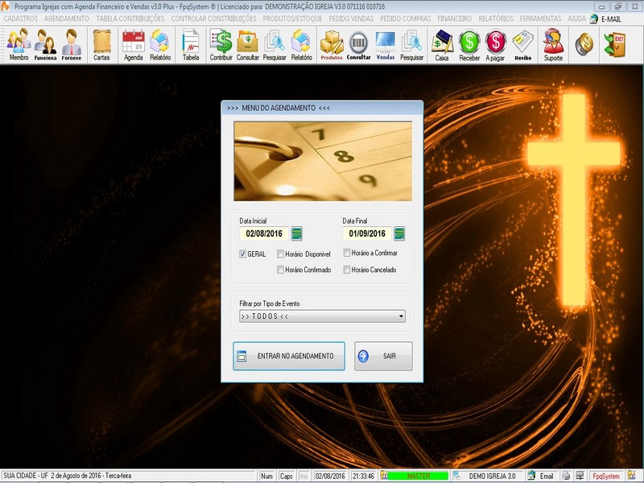The image size is (644, 483).
Task: Open the FINANCEIRO menu
Action: click(454, 19)
